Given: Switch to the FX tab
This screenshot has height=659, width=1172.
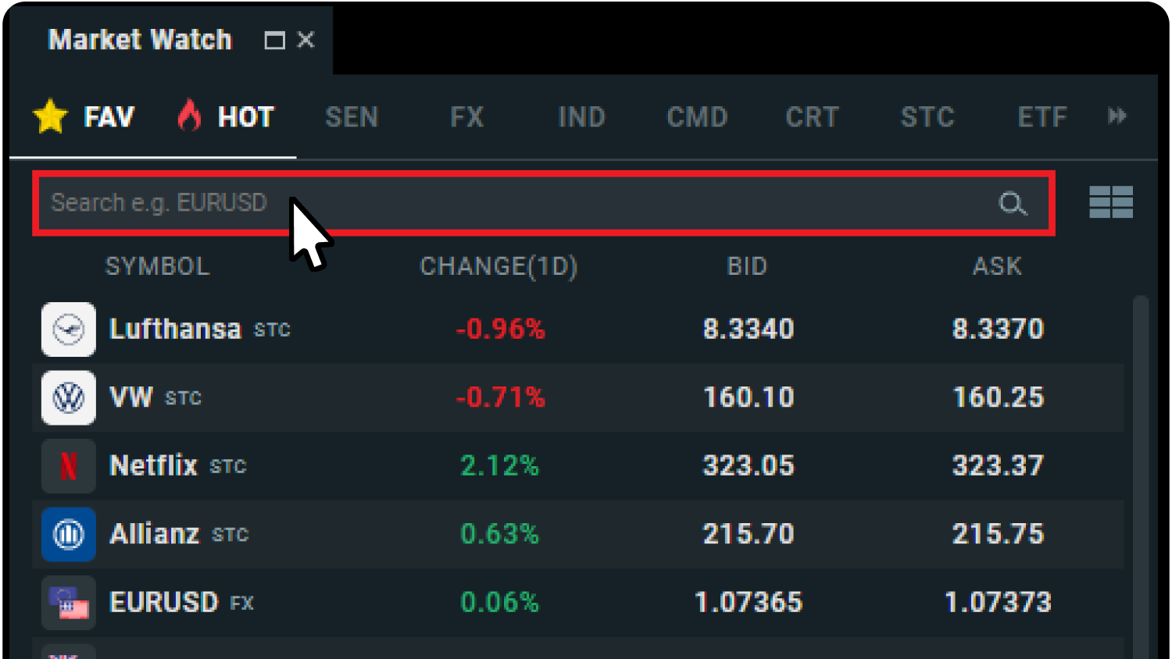Looking at the screenshot, I should (466, 117).
